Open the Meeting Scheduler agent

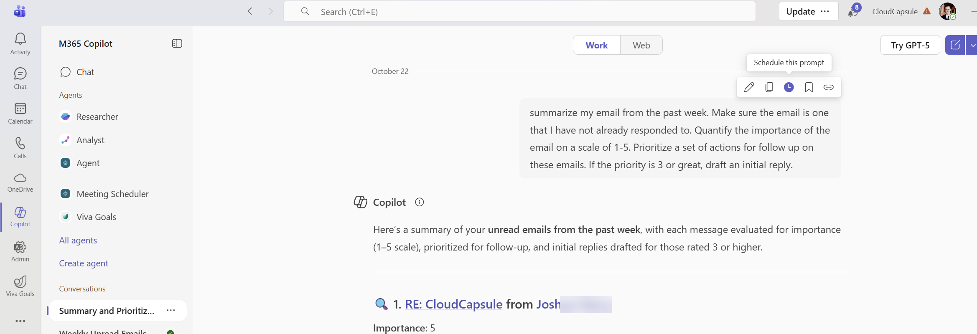(x=112, y=194)
